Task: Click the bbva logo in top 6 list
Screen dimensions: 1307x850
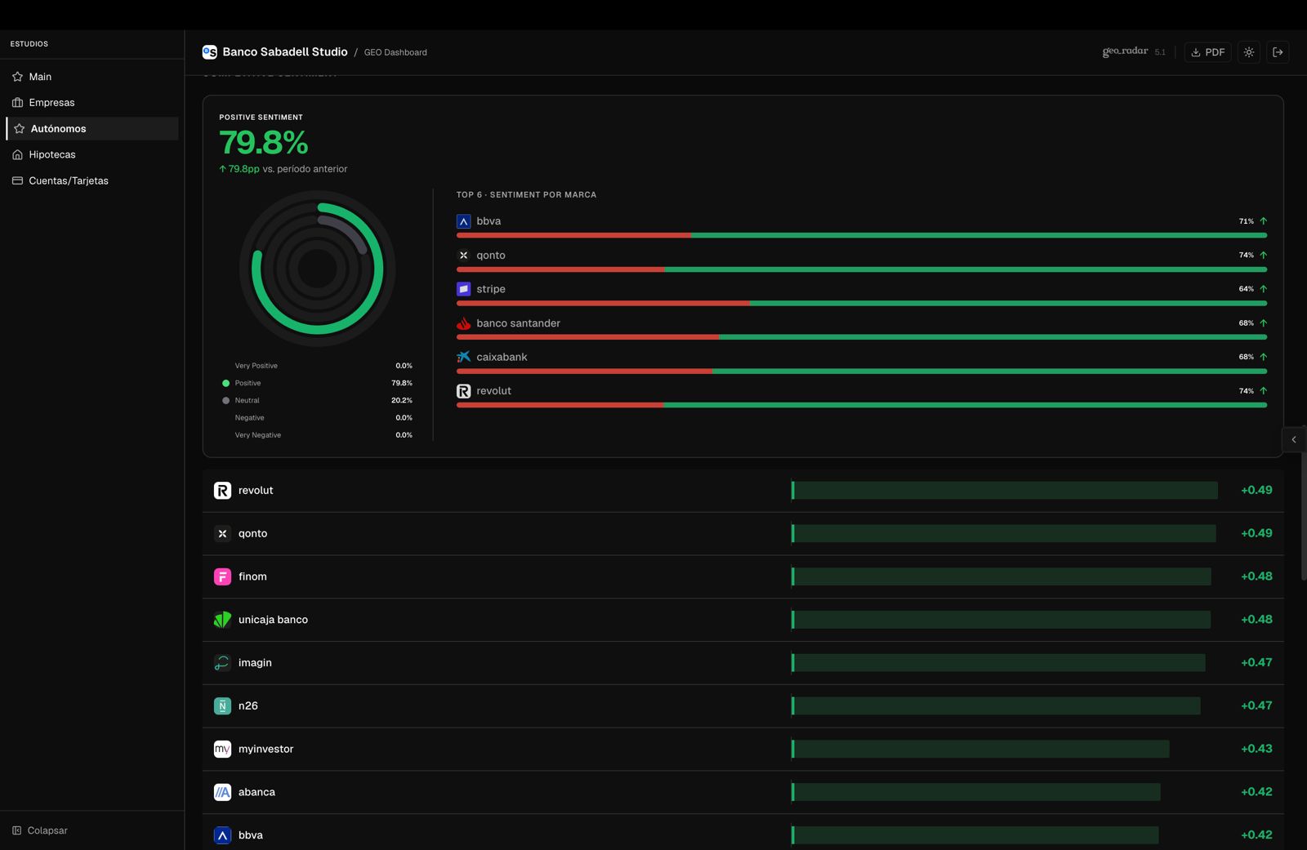Action: (x=463, y=221)
